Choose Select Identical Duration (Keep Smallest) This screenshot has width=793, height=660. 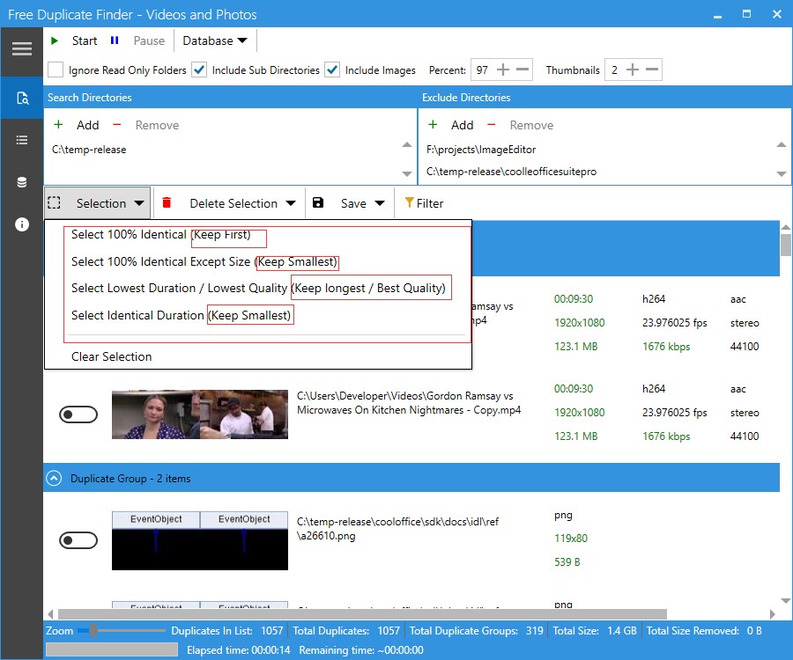(181, 315)
